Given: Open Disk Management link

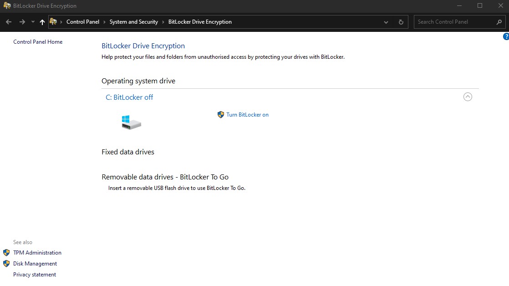Looking at the screenshot, I should [x=35, y=264].
